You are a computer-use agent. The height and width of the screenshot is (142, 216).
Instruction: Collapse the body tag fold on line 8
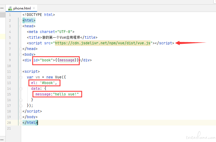click(x=21, y=55)
